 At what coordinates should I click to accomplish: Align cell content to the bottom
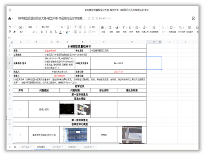point(85,27)
